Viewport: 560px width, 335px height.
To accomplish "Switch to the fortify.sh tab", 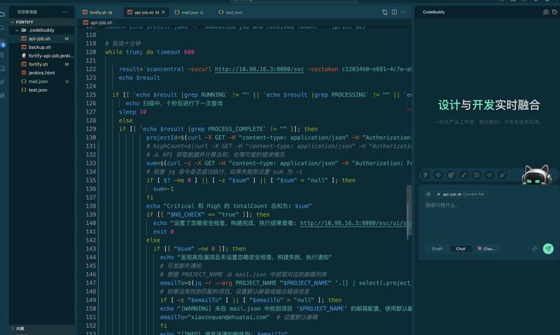I will (97, 13).
